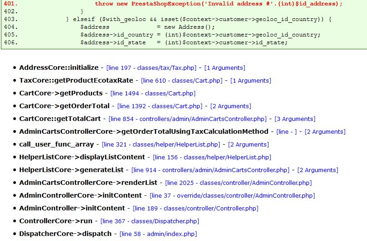Viewport: 367px width, 241px height.
Task: Open the line 610 classes/Cart.php link
Action: point(181,81)
